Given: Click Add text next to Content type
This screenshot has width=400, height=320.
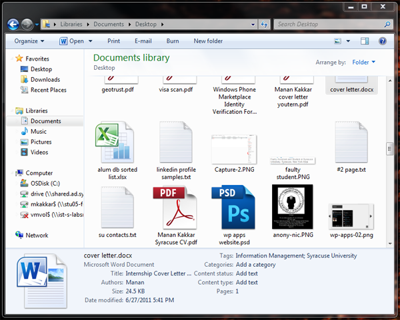Looking at the screenshot, I should pos(247,282).
